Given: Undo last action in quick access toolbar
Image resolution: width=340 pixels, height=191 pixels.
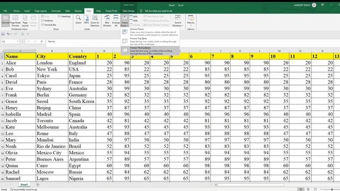Looking at the screenshot, I should [8, 34].
